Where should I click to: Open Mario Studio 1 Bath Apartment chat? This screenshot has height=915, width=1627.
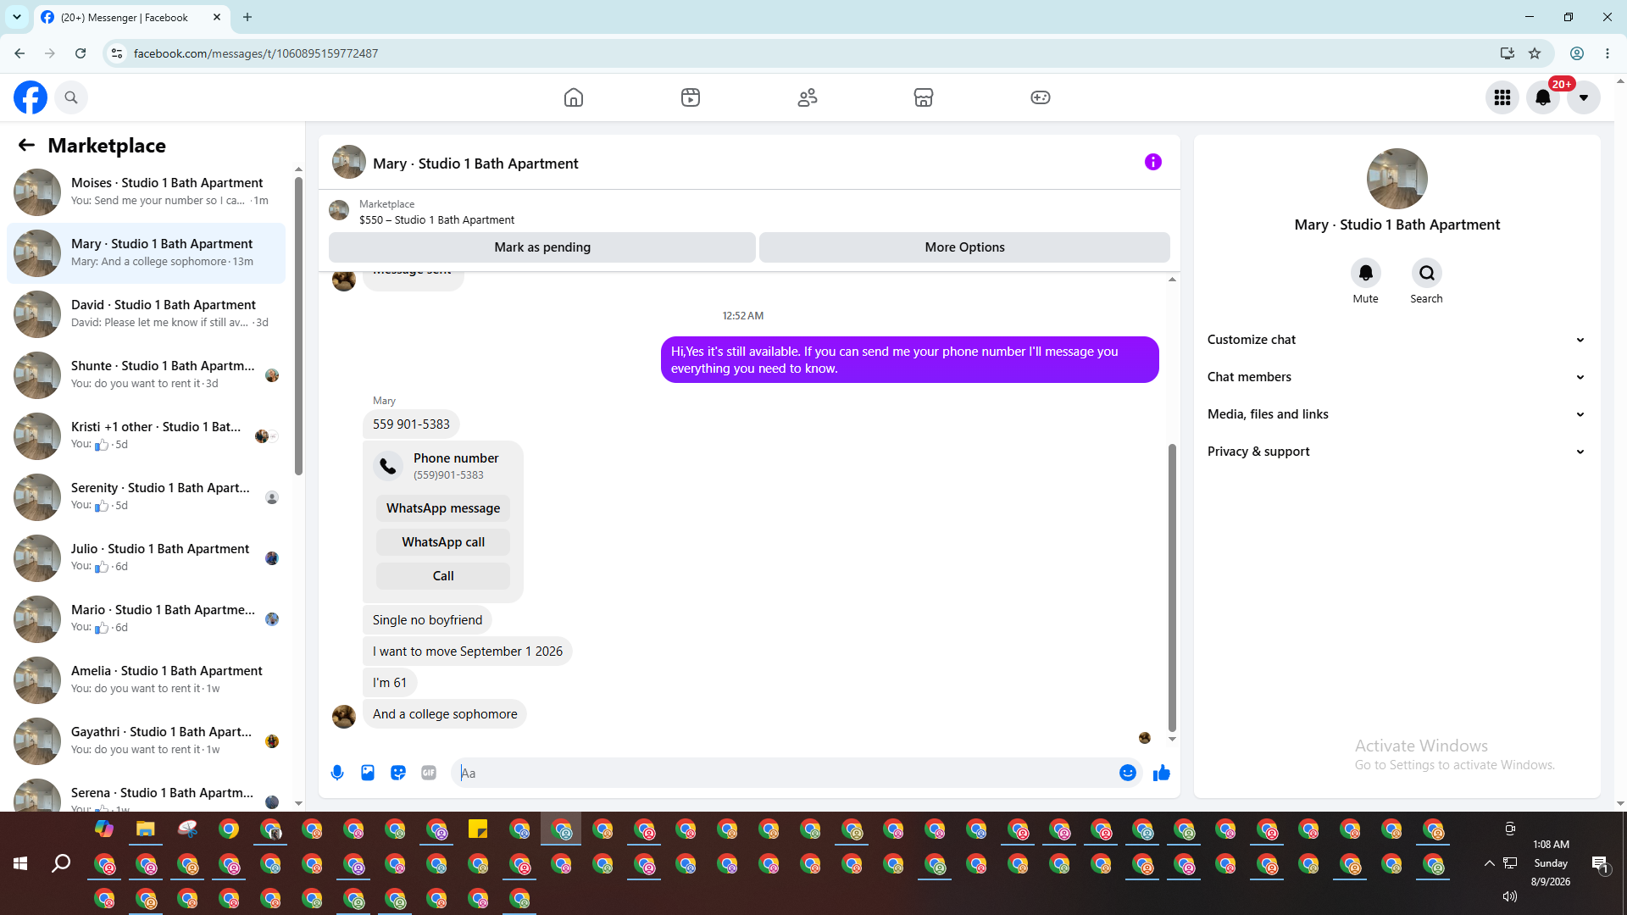pos(146,618)
